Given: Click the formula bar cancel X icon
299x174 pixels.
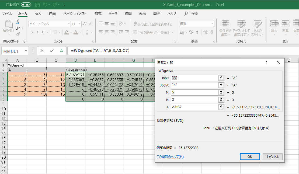Looking at the screenshot, I should [x=42, y=51].
